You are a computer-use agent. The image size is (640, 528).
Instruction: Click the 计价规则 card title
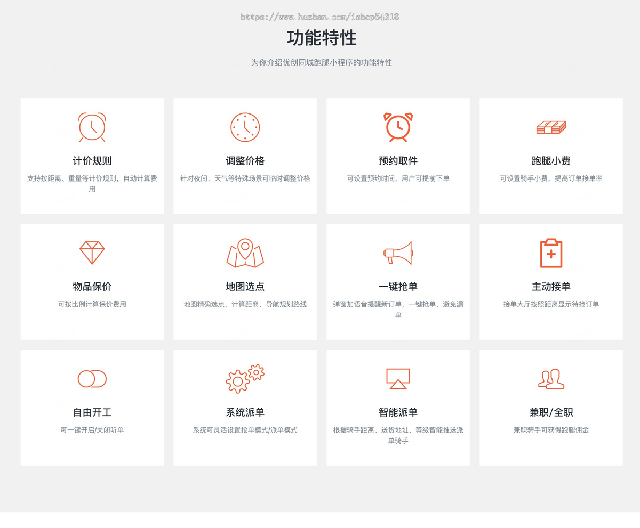(x=92, y=161)
